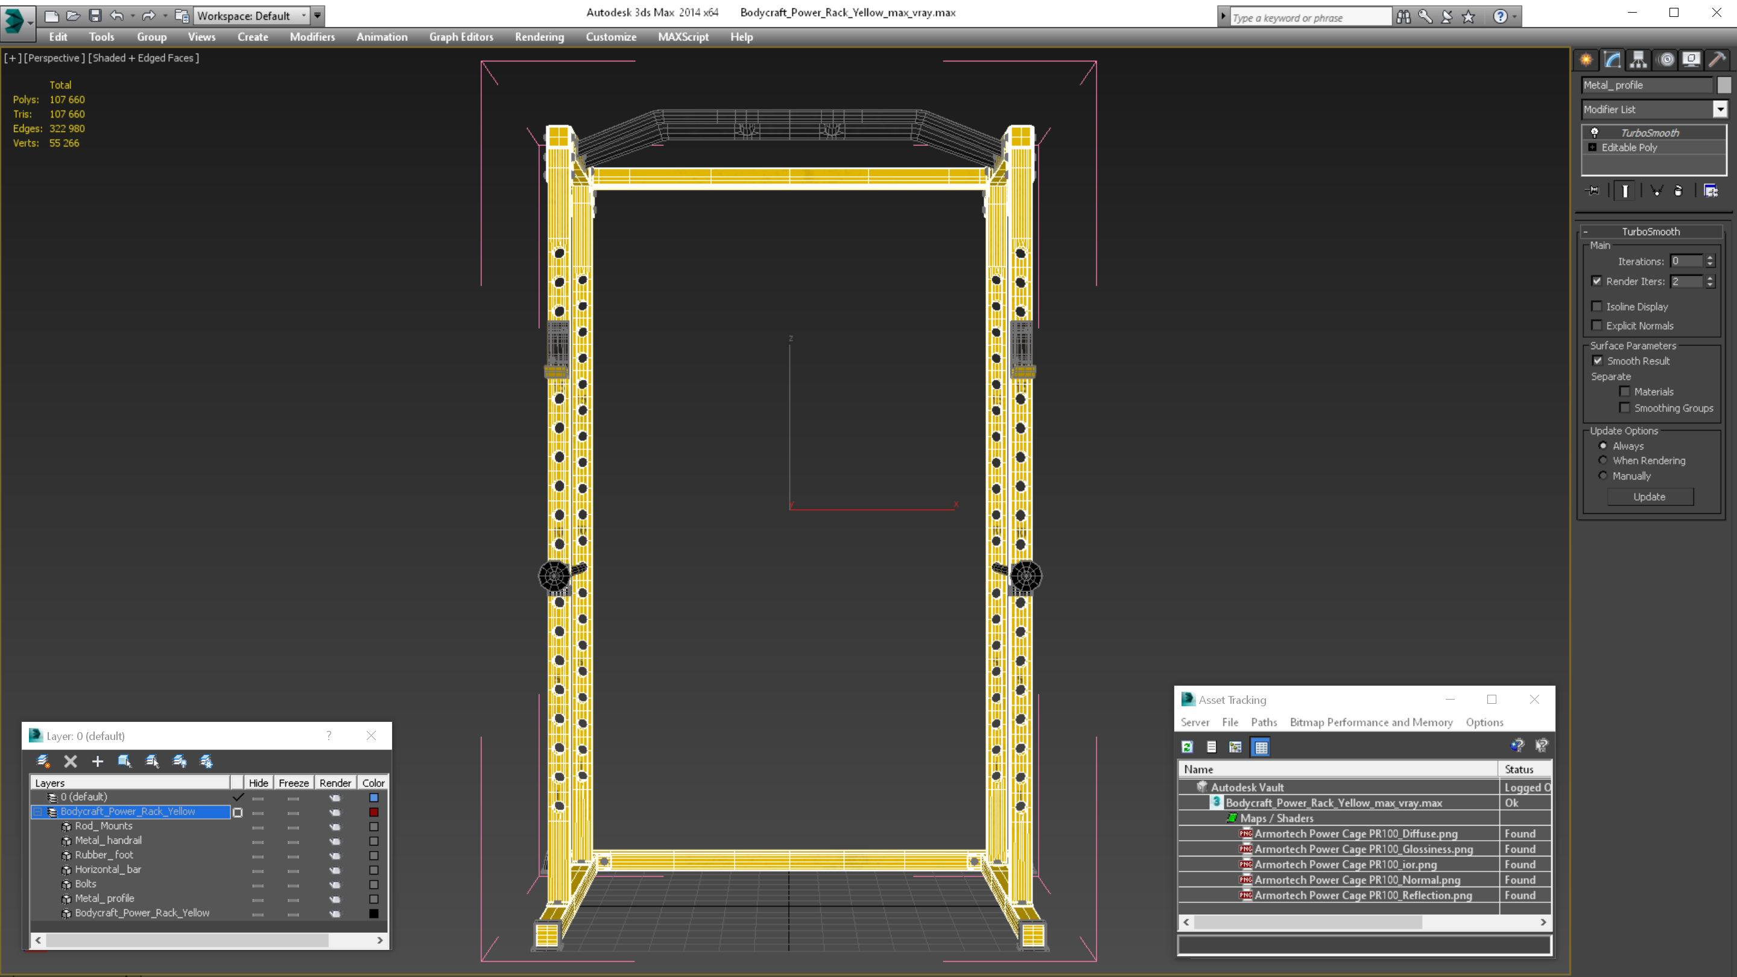Open the undo history dropdown arrow

point(133,16)
